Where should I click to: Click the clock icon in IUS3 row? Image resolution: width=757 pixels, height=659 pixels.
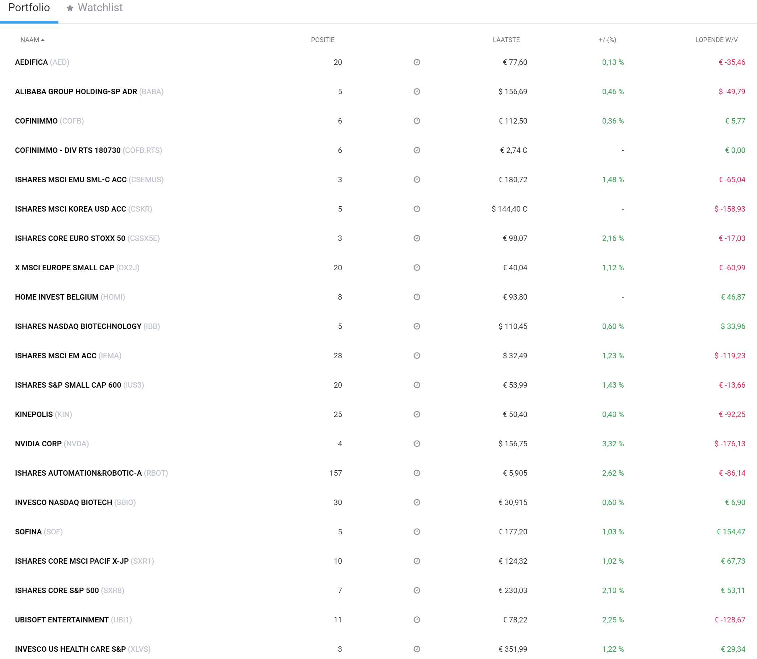417,385
